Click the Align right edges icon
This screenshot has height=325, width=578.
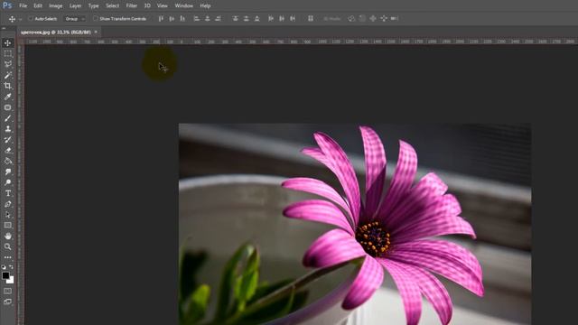point(218,18)
